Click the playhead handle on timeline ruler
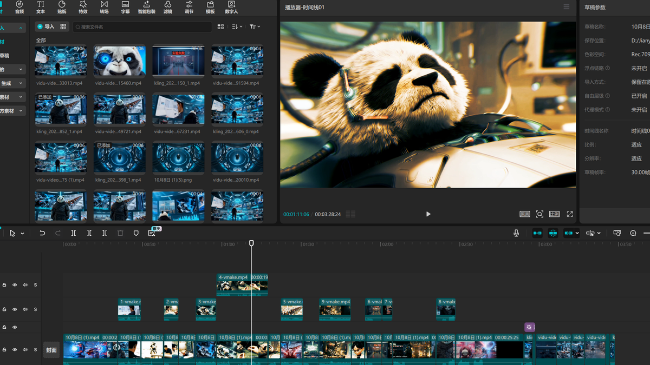 point(251,243)
